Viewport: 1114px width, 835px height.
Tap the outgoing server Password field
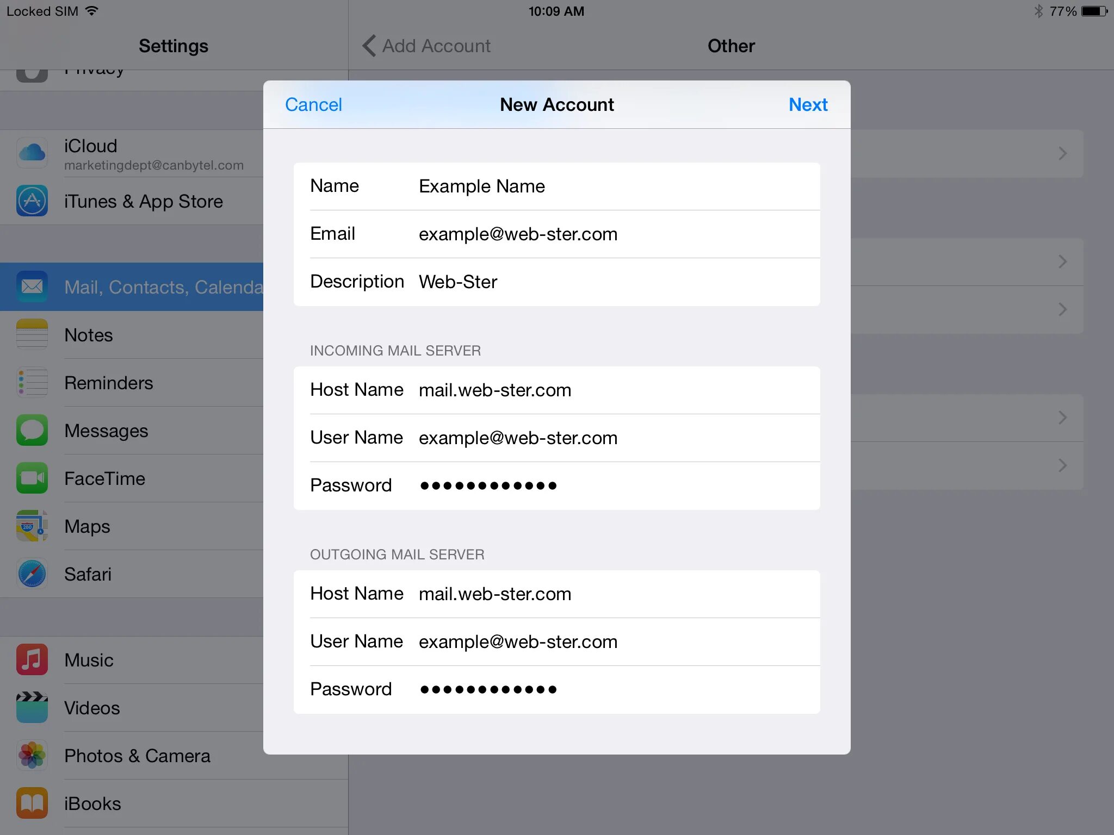click(488, 689)
